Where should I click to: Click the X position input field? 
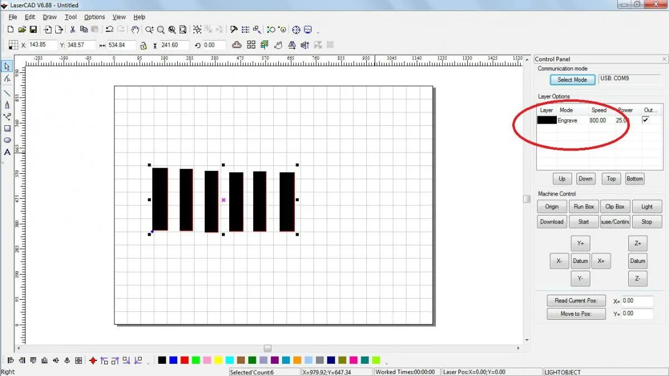[x=42, y=45]
